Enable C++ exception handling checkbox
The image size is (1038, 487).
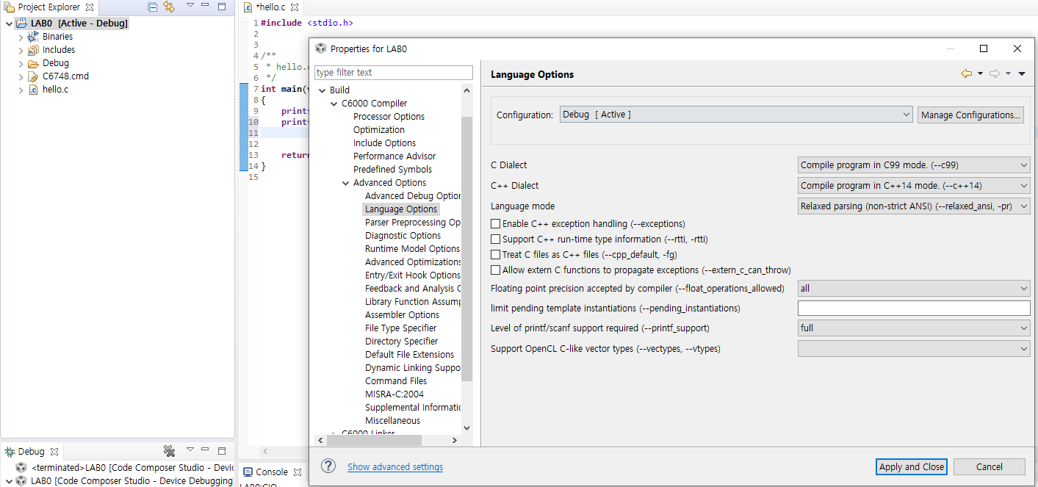[x=496, y=223]
